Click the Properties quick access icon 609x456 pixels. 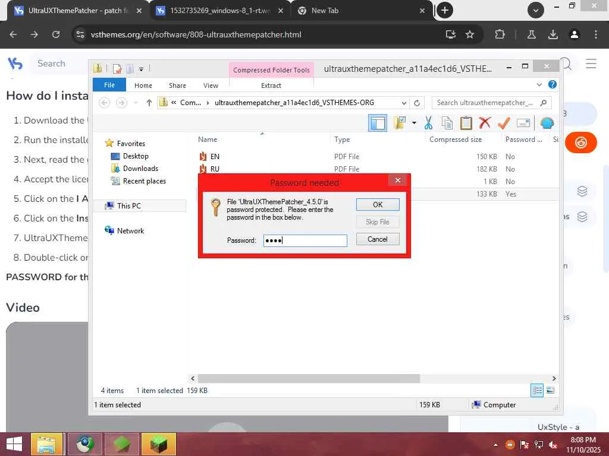[x=117, y=69]
